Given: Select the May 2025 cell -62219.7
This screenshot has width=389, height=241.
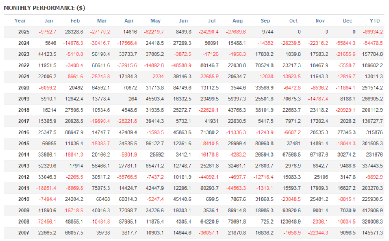Looking at the screenshot, I should pyautogui.click(x=154, y=32).
